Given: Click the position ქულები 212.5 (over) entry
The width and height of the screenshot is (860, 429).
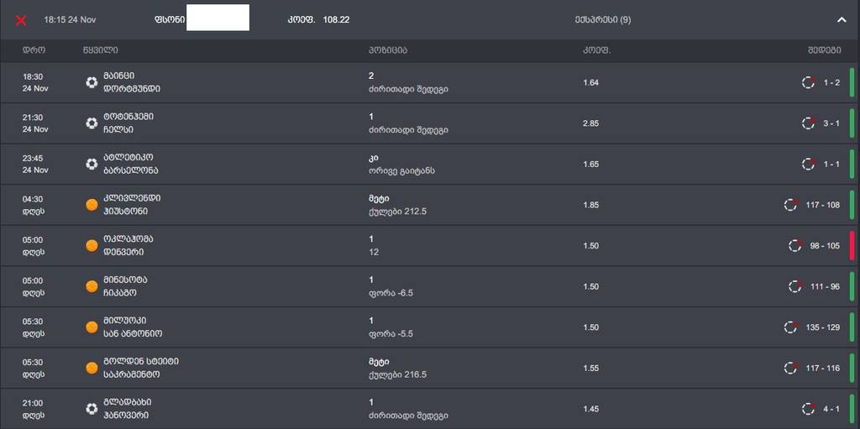Looking at the screenshot, I should (397, 205).
